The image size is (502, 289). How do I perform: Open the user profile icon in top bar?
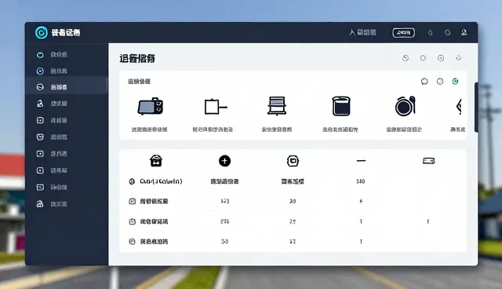[464, 32]
